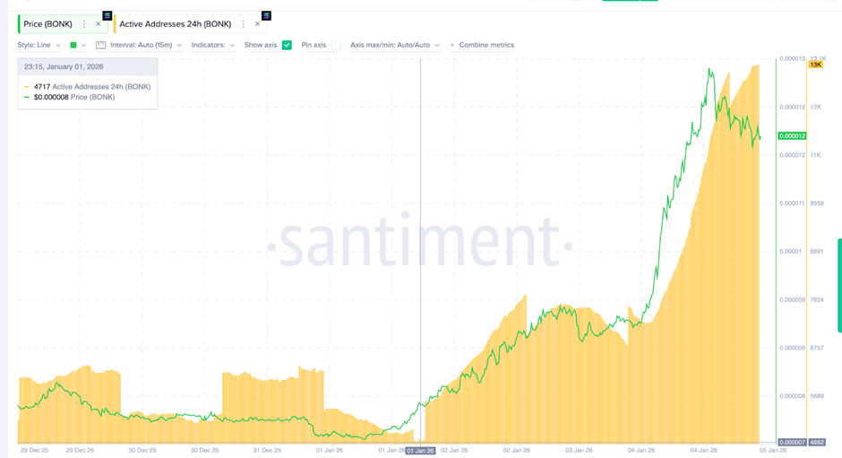Open the Style: Line dropdown

[x=39, y=45]
